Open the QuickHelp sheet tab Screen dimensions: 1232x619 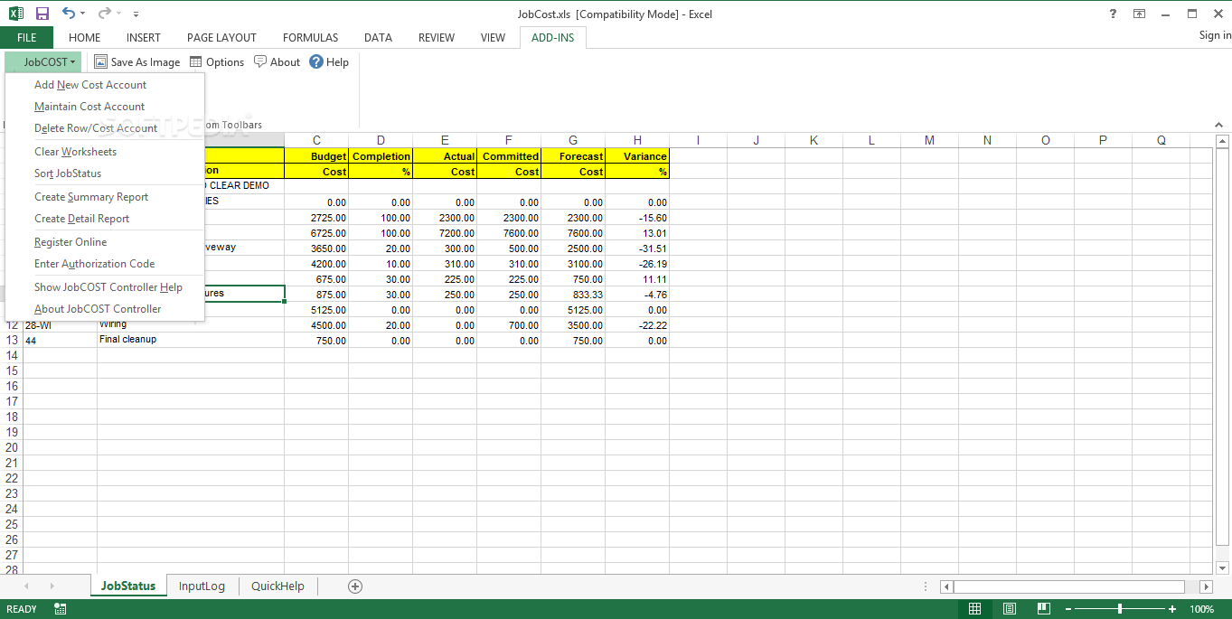point(277,586)
